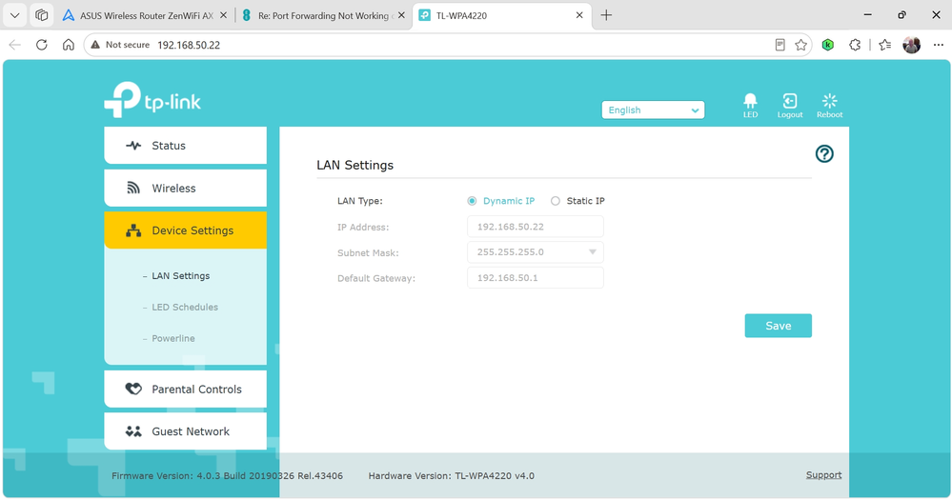Viewport: 952px width, 500px height.
Task: Switch to ASUS Wireless Router ZenWiFi tab
Action: point(146,15)
